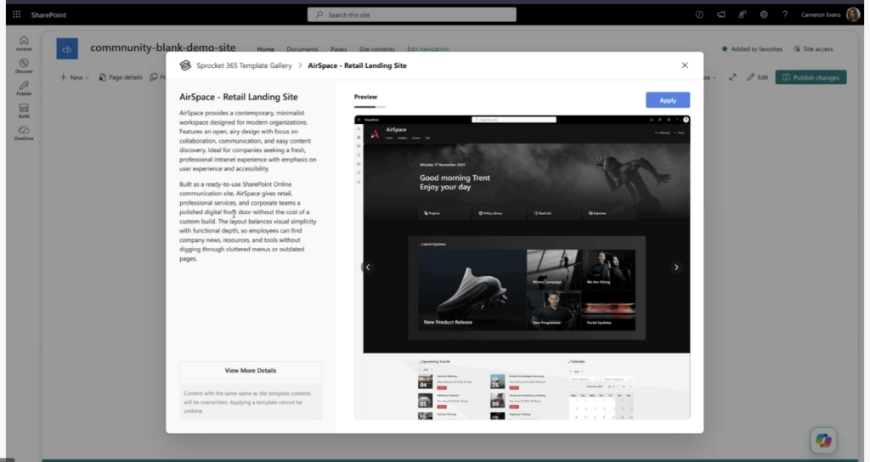The width and height of the screenshot is (870, 462).
Task: Click inside Search this site box
Action: click(x=412, y=14)
